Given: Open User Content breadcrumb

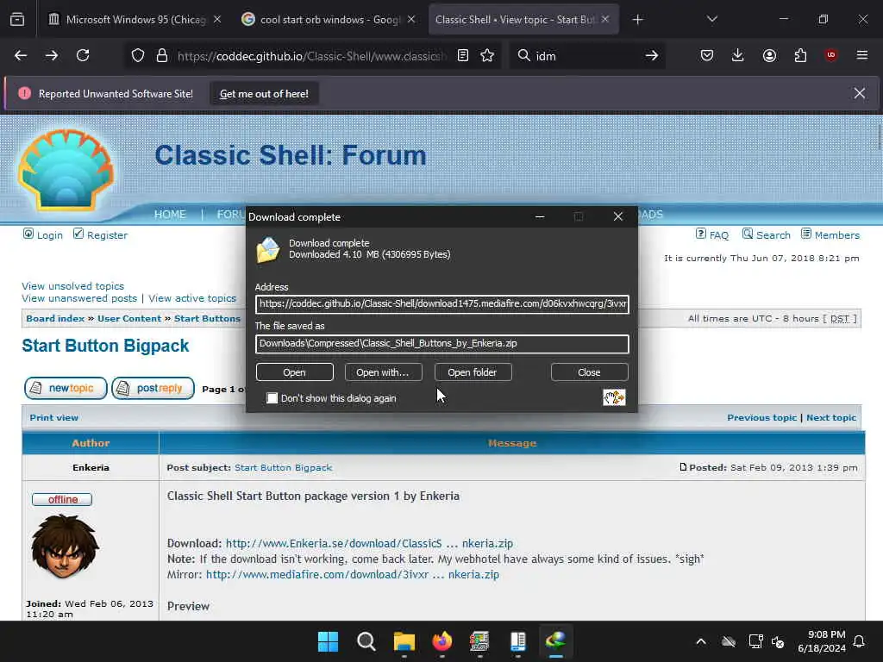Looking at the screenshot, I should tap(129, 319).
